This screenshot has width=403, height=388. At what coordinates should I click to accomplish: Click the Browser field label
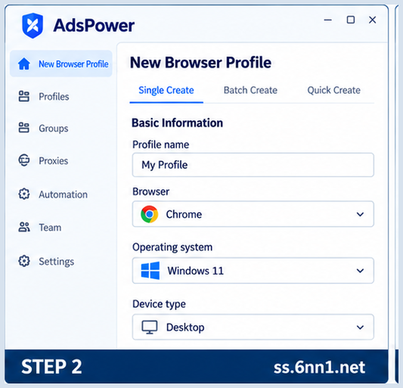point(151,192)
